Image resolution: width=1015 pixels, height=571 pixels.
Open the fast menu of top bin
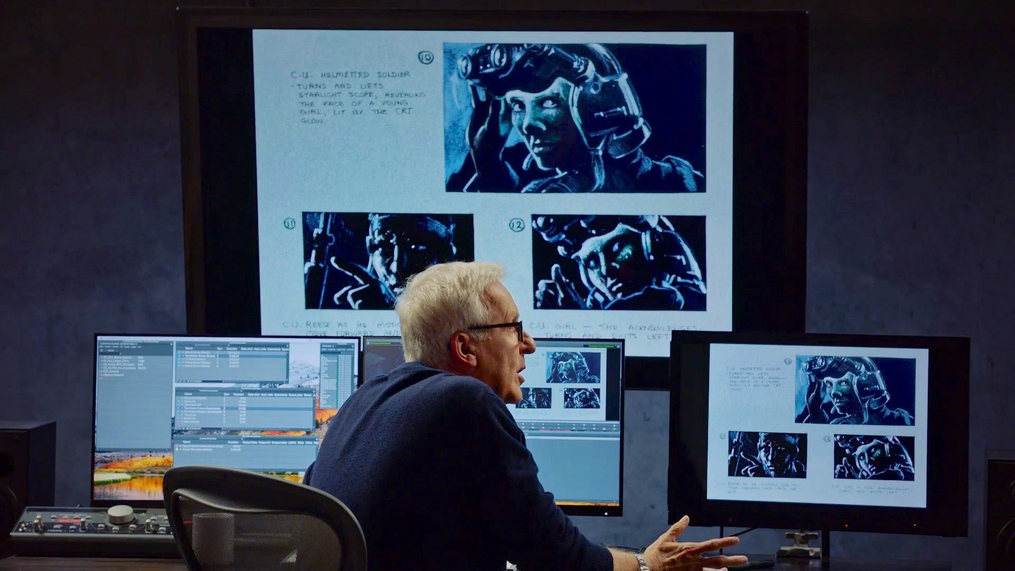coord(177,381)
